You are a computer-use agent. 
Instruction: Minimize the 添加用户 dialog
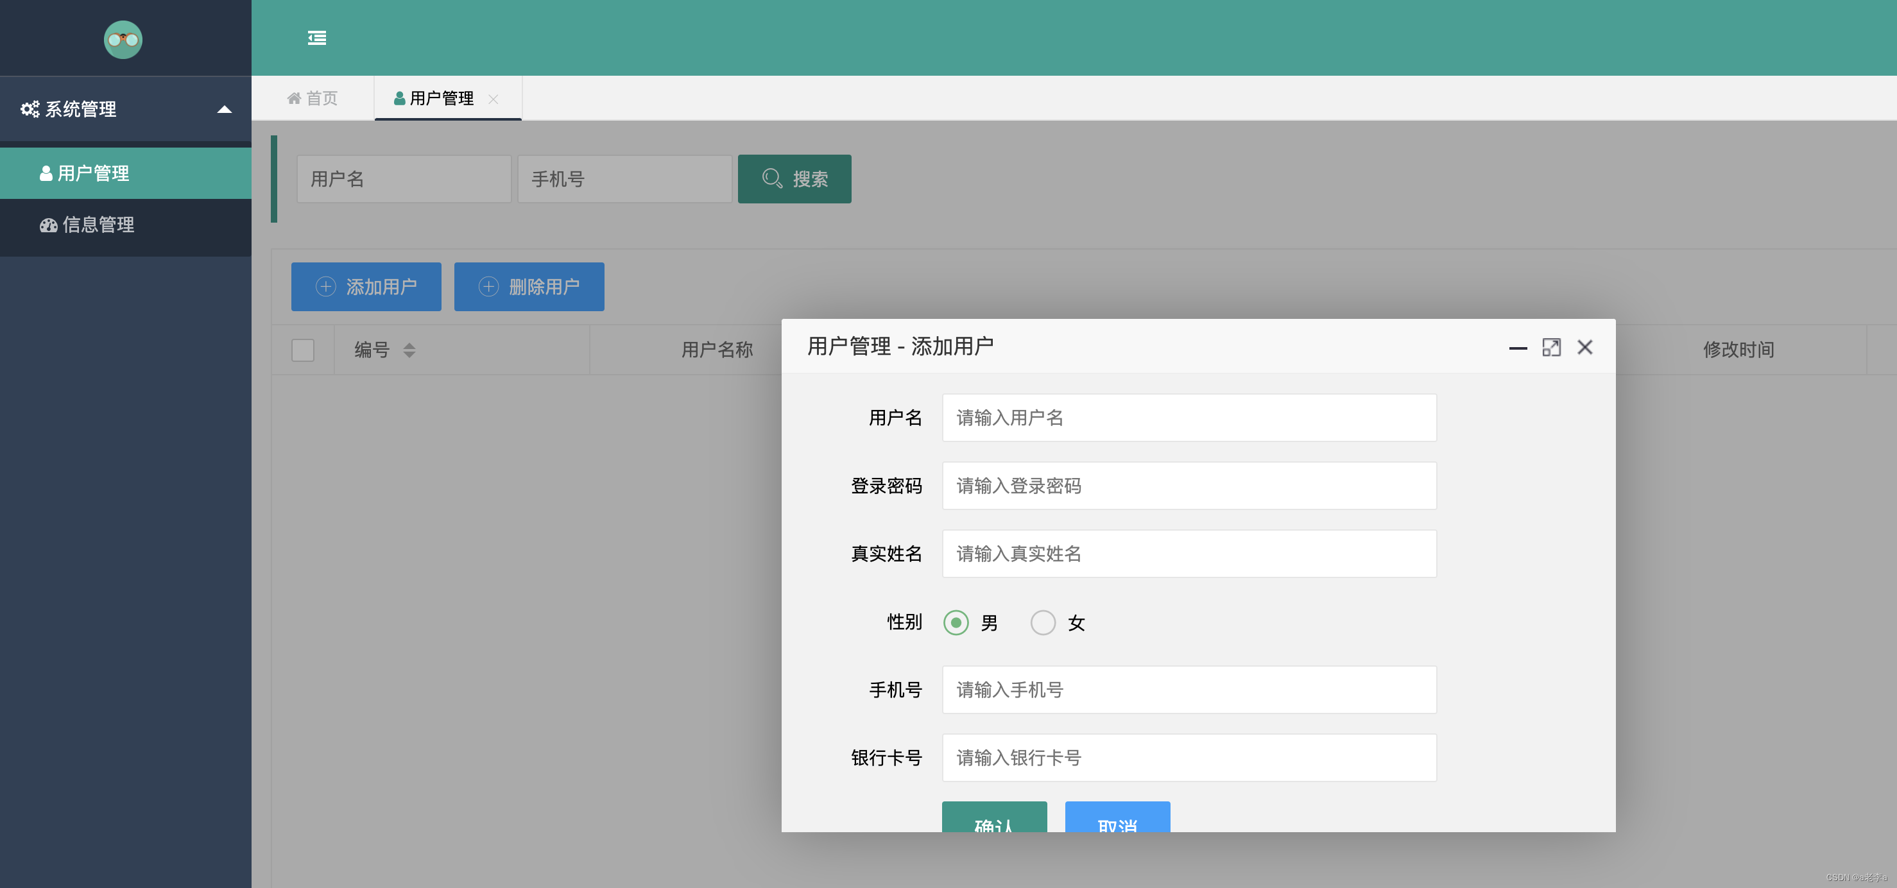[1518, 348]
